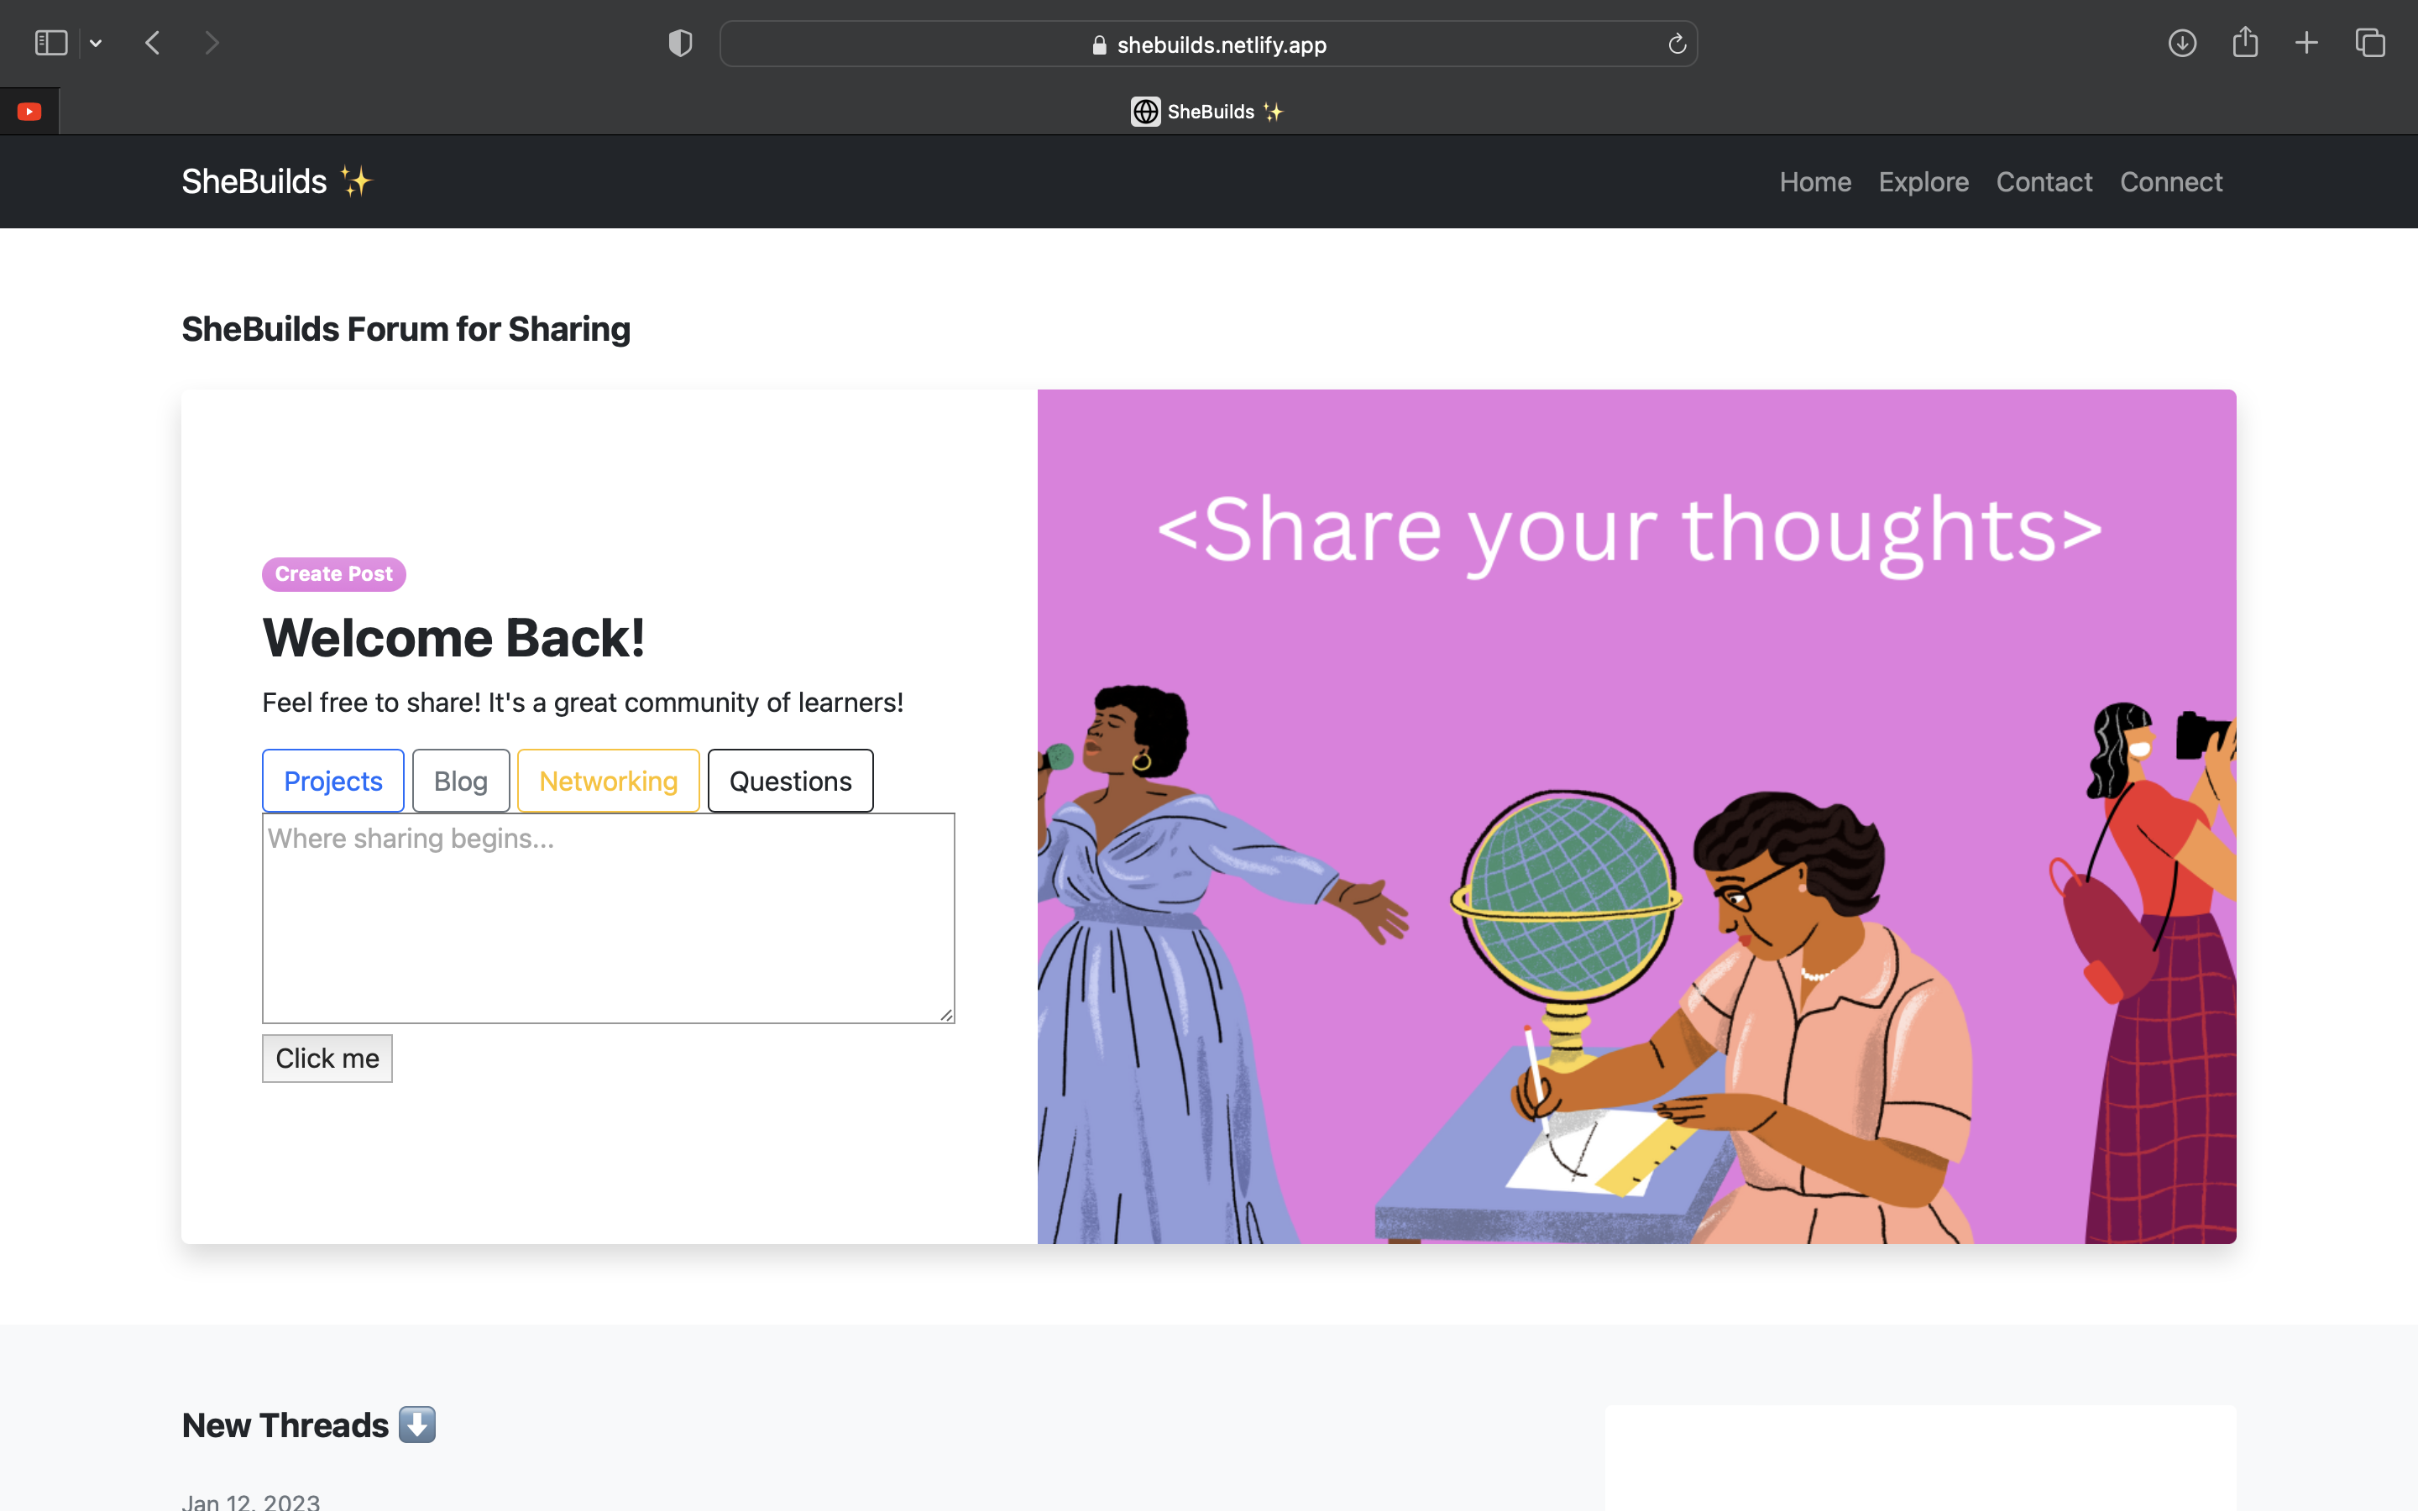Show the tab overview icon
The width and height of the screenshot is (2418, 1511).
2369,43
